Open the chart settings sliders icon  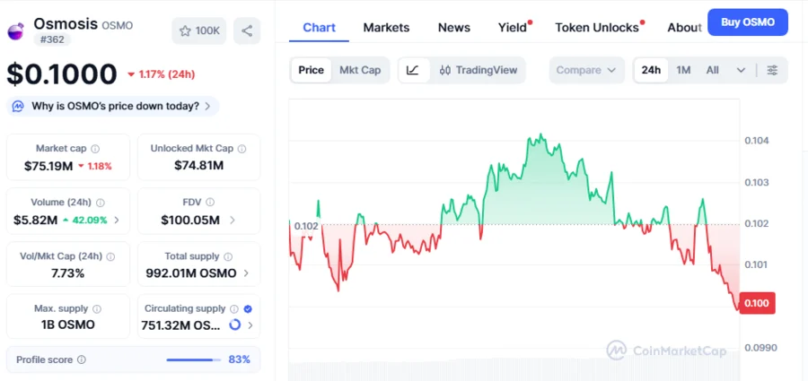tap(772, 70)
